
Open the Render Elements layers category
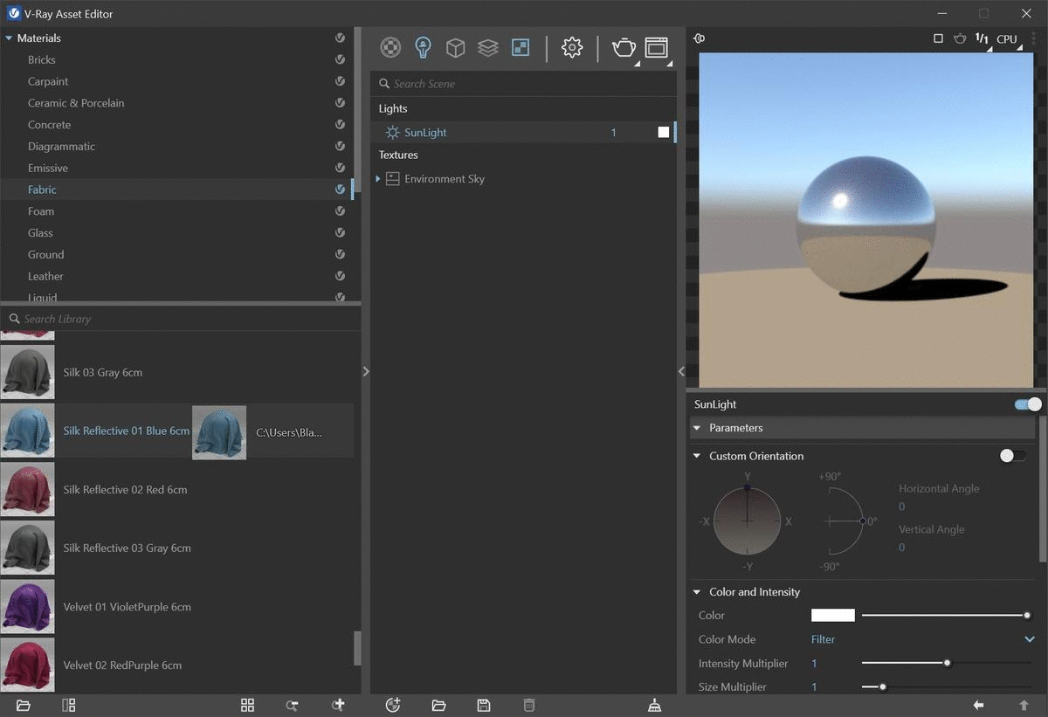pos(487,47)
